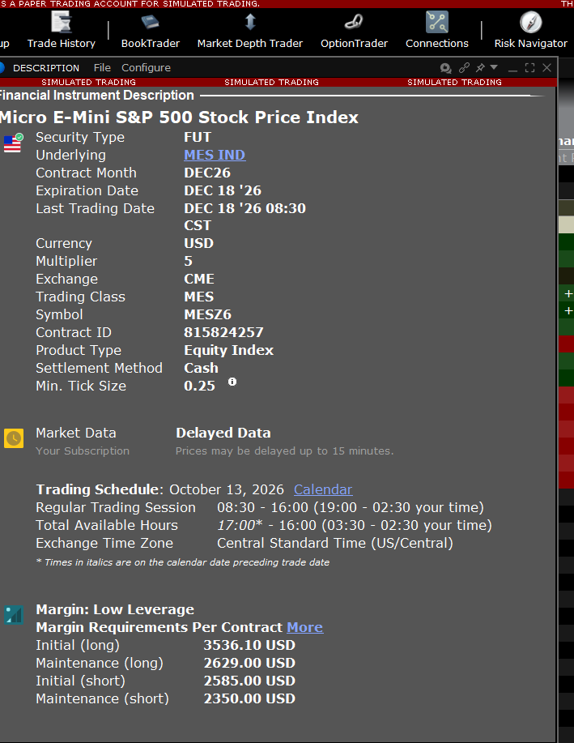The width and height of the screenshot is (574, 743).
Task: Click the Margin: Low Leverage heading
Action: 115,610
